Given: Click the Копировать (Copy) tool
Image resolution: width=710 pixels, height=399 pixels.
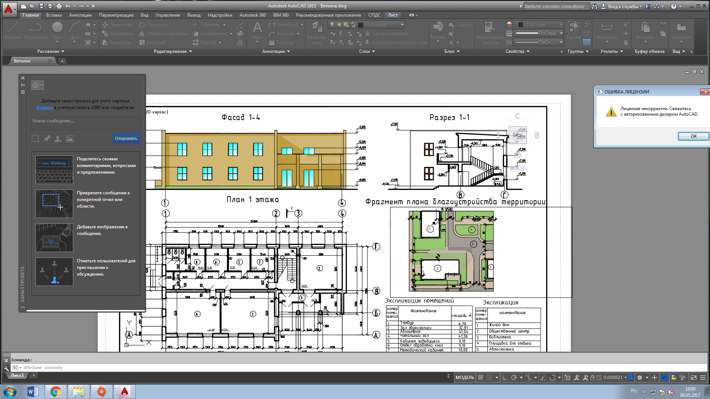Looking at the screenshot, I should (118, 34).
